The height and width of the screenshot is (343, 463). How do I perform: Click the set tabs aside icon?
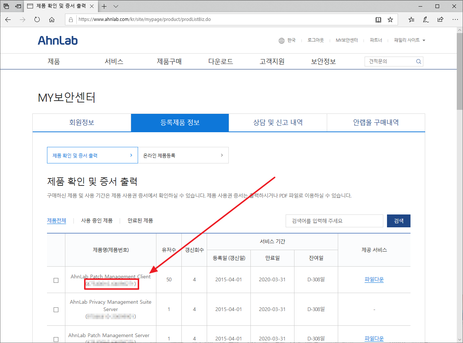(18, 6)
